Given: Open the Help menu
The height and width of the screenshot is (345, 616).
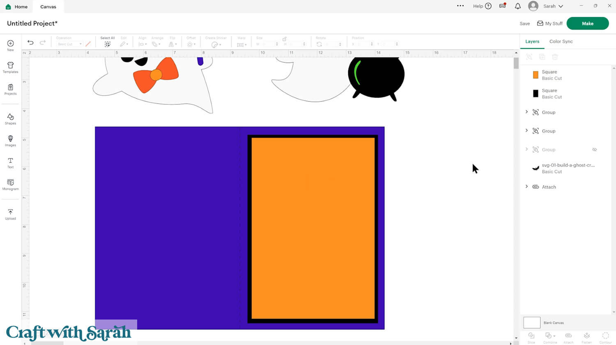Looking at the screenshot, I should [482, 6].
